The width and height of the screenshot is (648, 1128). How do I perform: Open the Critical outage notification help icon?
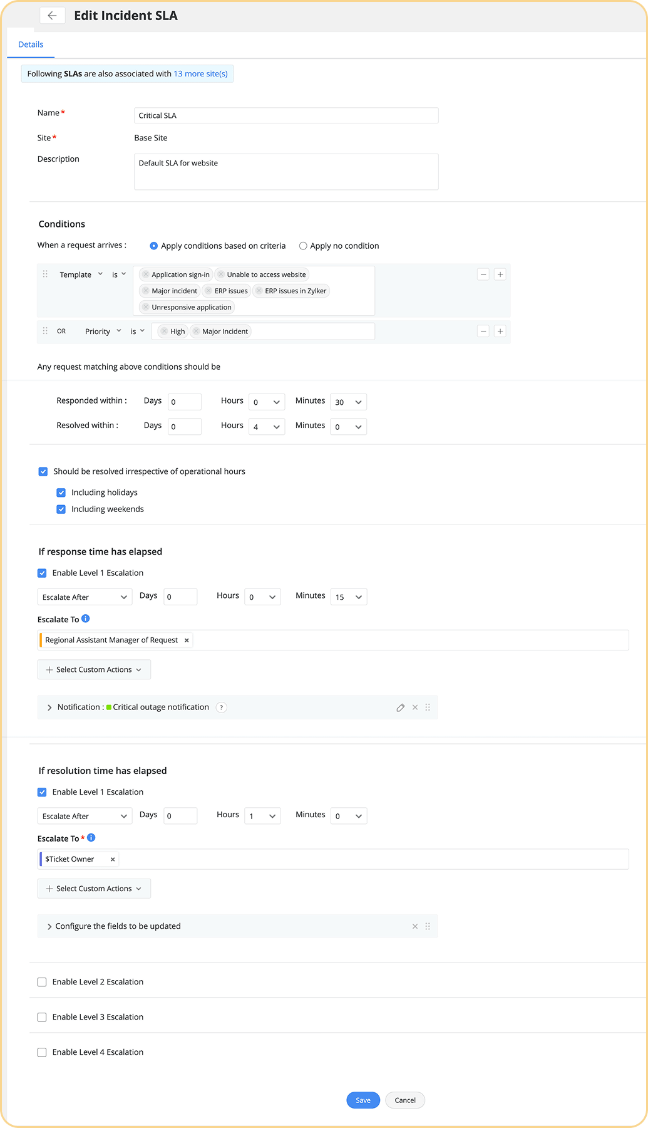pyautogui.click(x=221, y=708)
